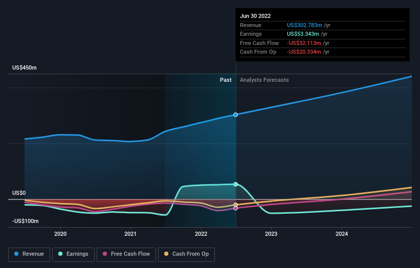Click the Past label on the chart
The width and height of the screenshot is (420, 268).
(x=226, y=80)
